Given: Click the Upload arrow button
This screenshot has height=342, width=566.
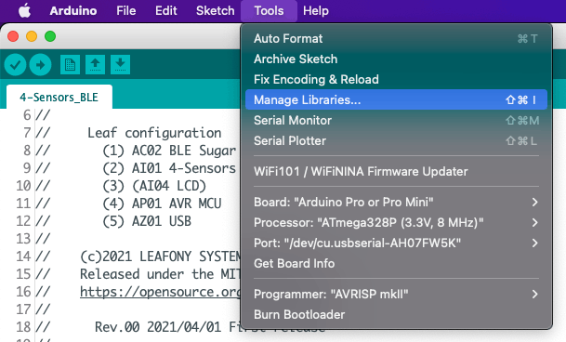Looking at the screenshot, I should point(40,65).
